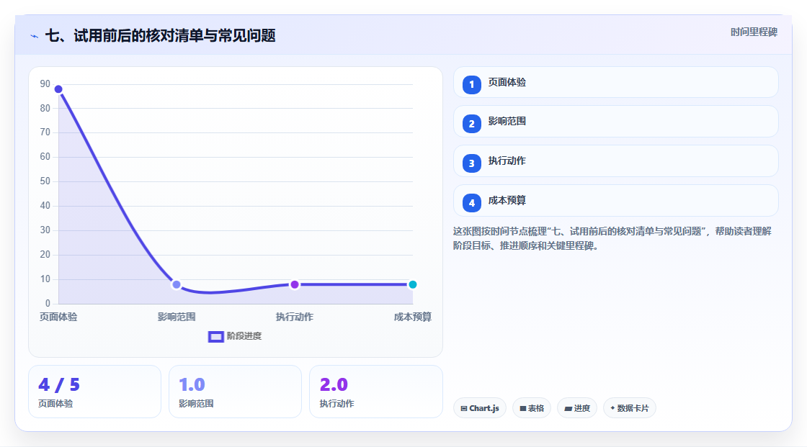Click numbered badge 1 for 页面体验
The image size is (807, 447).
pyautogui.click(x=471, y=85)
